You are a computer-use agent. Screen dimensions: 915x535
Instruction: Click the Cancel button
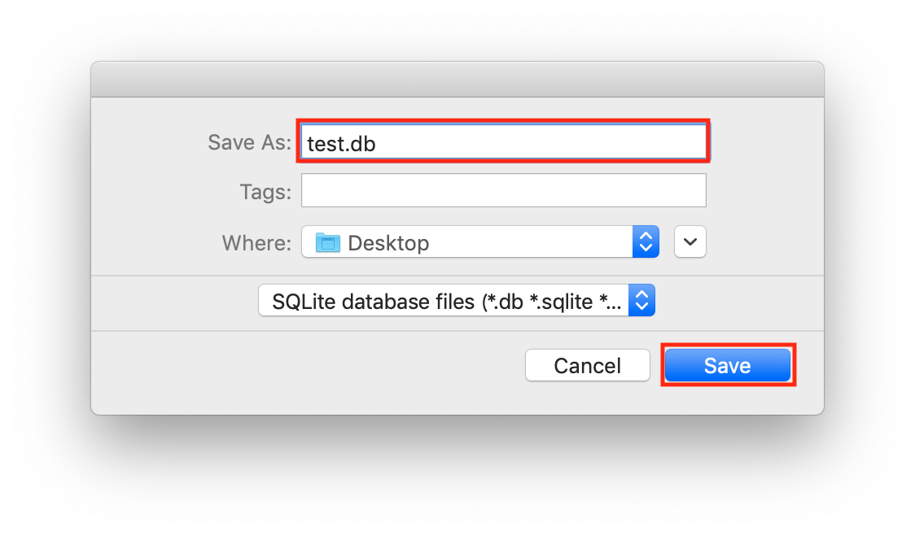tap(587, 365)
